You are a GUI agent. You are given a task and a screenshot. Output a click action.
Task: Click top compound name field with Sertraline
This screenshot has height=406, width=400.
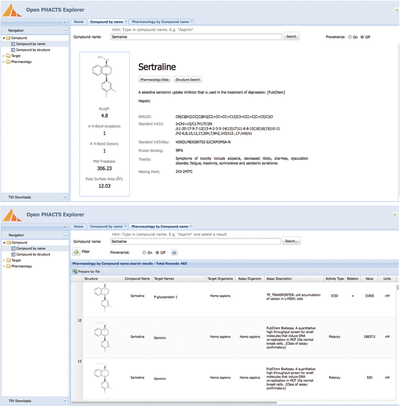(196, 37)
